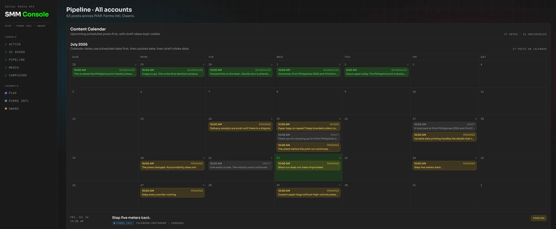This screenshot has width=556, height=229.
Task: Open the Media section
Action: [12, 68]
